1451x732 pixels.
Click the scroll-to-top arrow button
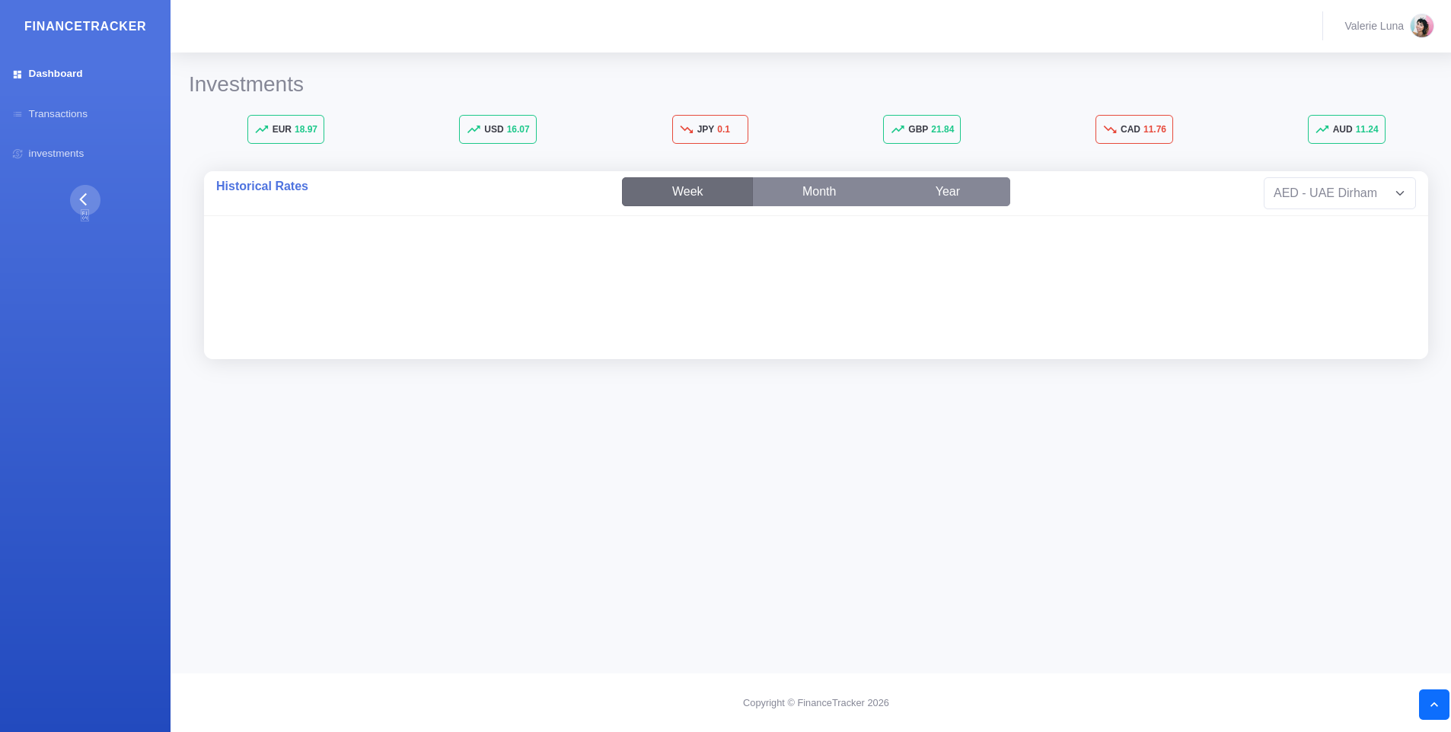(x=1433, y=705)
